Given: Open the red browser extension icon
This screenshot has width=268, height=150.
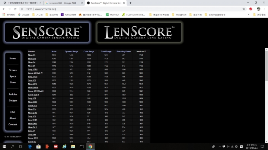Looking at the screenshot, I should pos(251,9).
